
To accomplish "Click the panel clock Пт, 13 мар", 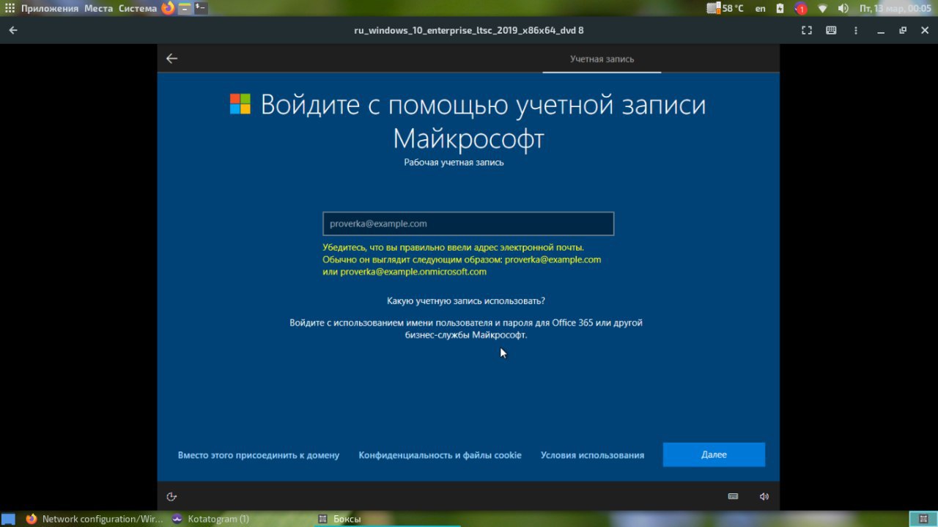I will [894, 8].
